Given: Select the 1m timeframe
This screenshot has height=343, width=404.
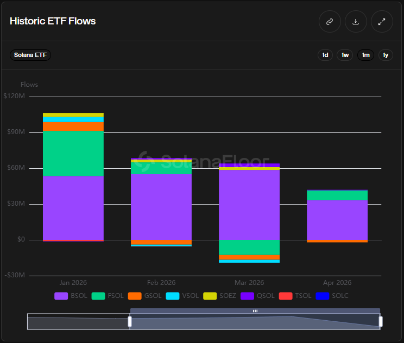Looking at the screenshot, I should (365, 55).
